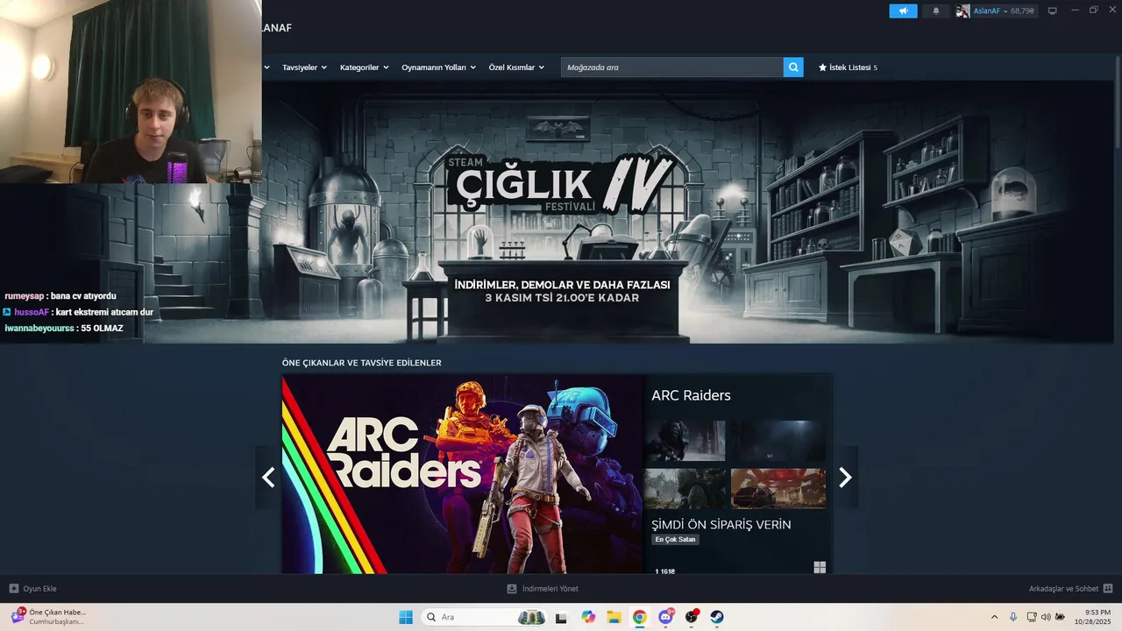View the fourth ARC Raiders screenshot thumbnail
1122x631 pixels.
[778, 488]
